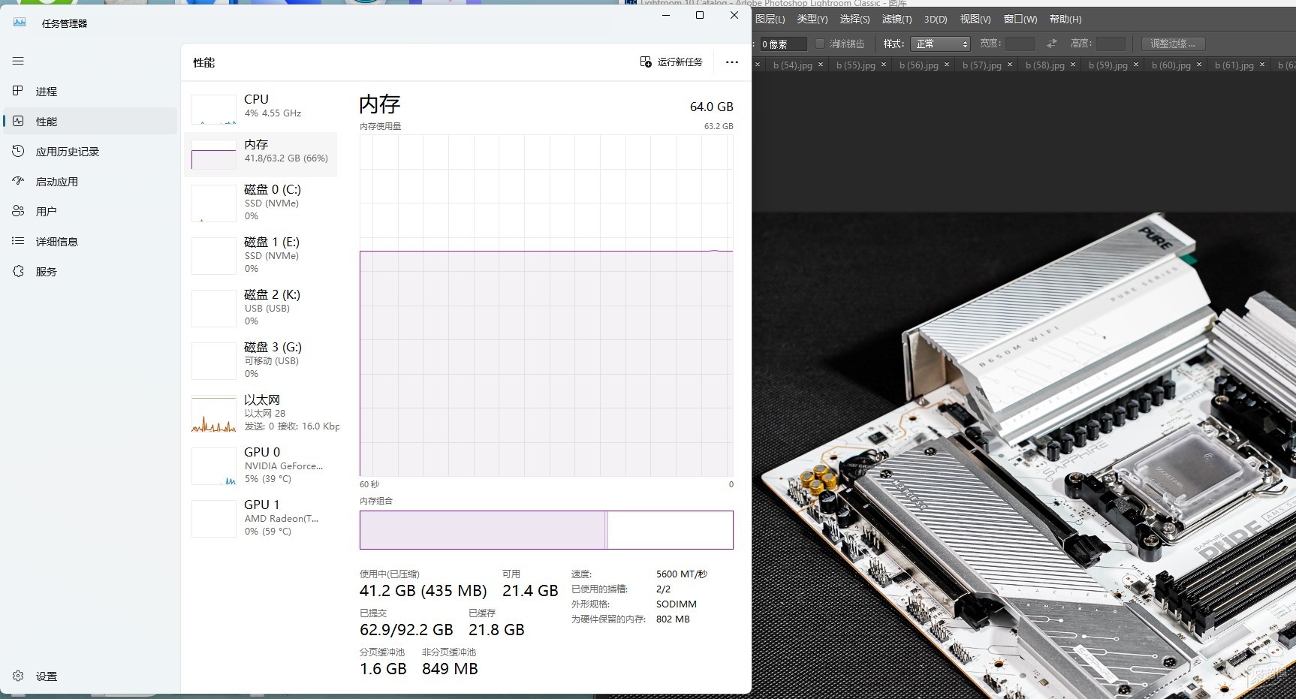The height and width of the screenshot is (699, 1296).
Task: Switch to the b (57).jpg tab
Action: click(x=982, y=65)
